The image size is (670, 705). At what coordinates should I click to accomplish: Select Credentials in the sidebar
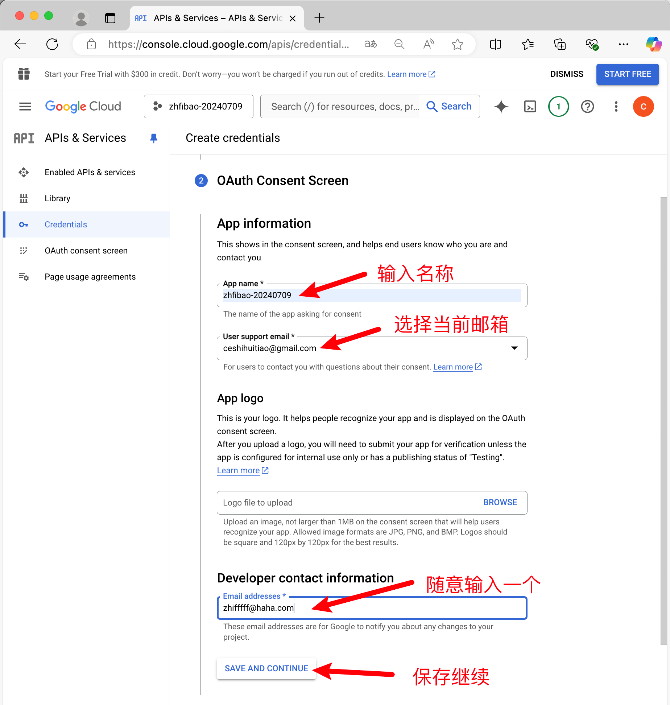tap(86, 224)
